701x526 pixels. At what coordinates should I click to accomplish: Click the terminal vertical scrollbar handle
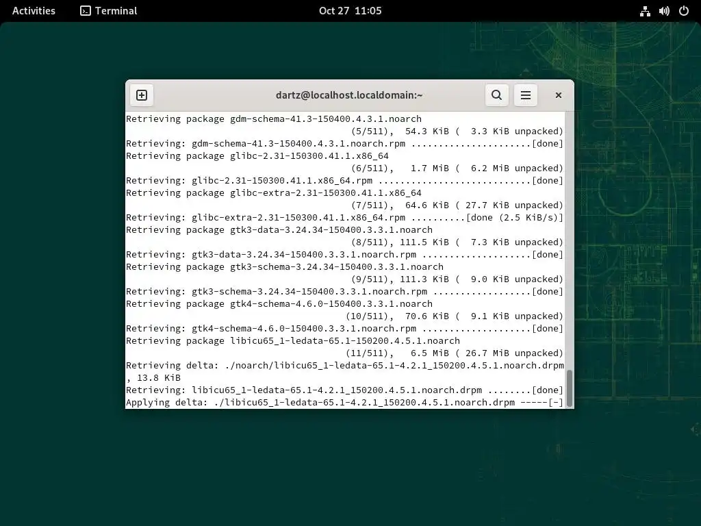pos(570,388)
